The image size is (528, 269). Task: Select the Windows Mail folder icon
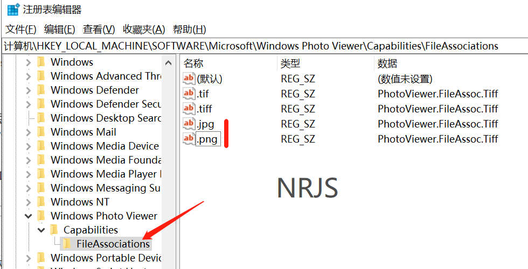coord(41,132)
